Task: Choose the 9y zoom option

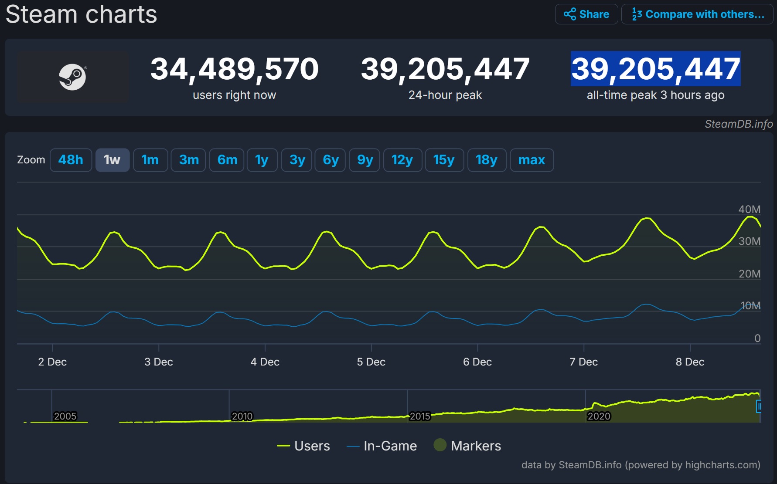Action: pos(364,160)
